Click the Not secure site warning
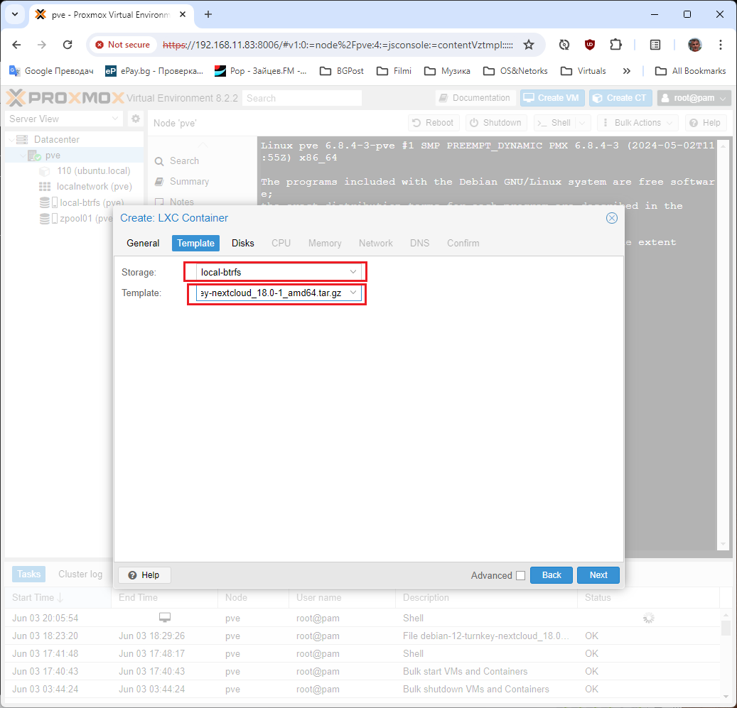The image size is (737, 708). [x=123, y=45]
